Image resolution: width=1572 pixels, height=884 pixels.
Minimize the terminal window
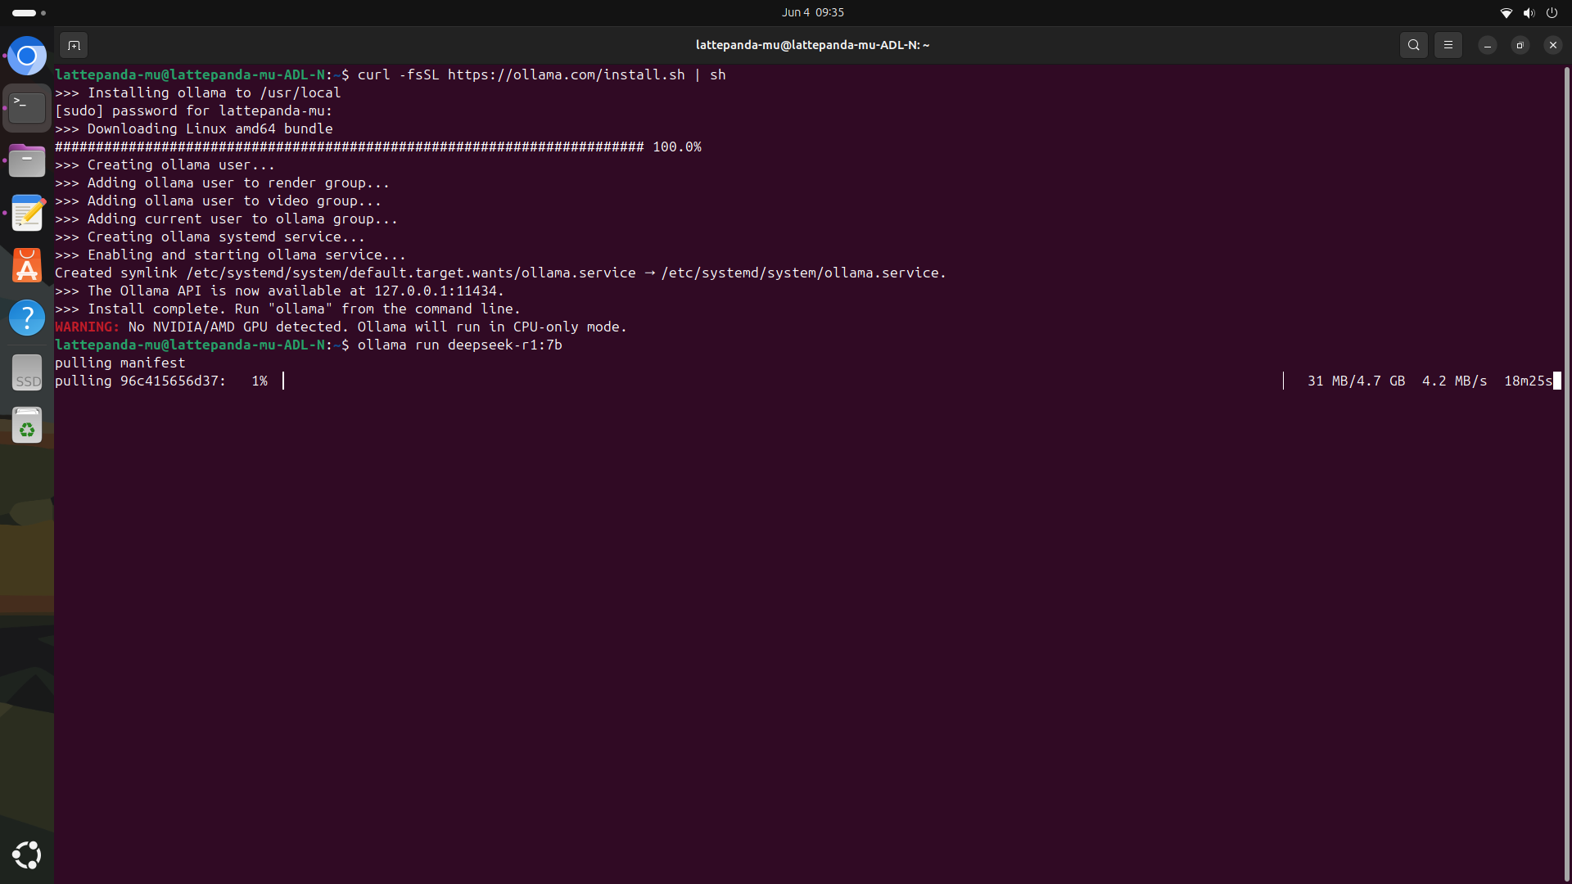pyautogui.click(x=1487, y=45)
